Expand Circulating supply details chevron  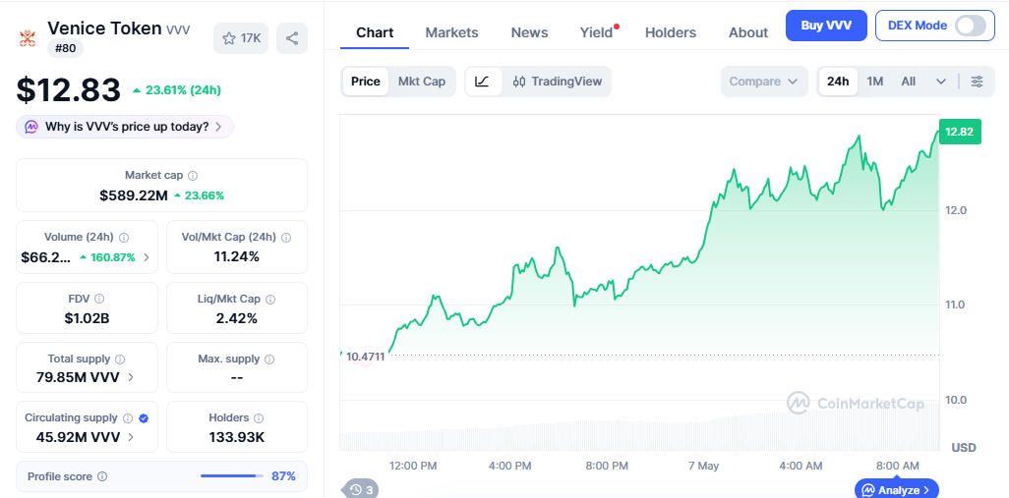click(131, 437)
